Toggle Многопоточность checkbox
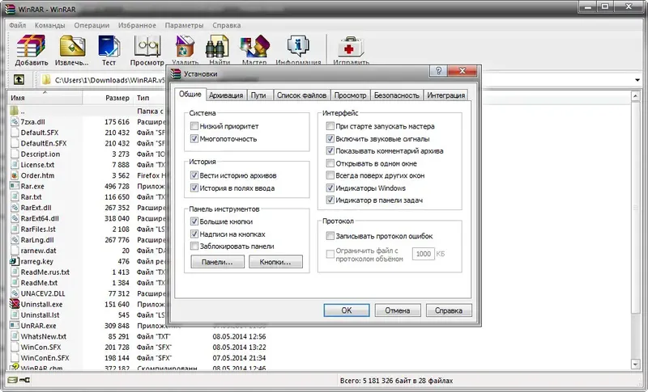Image resolution: width=648 pixels, height=392 pixels. 194,138
